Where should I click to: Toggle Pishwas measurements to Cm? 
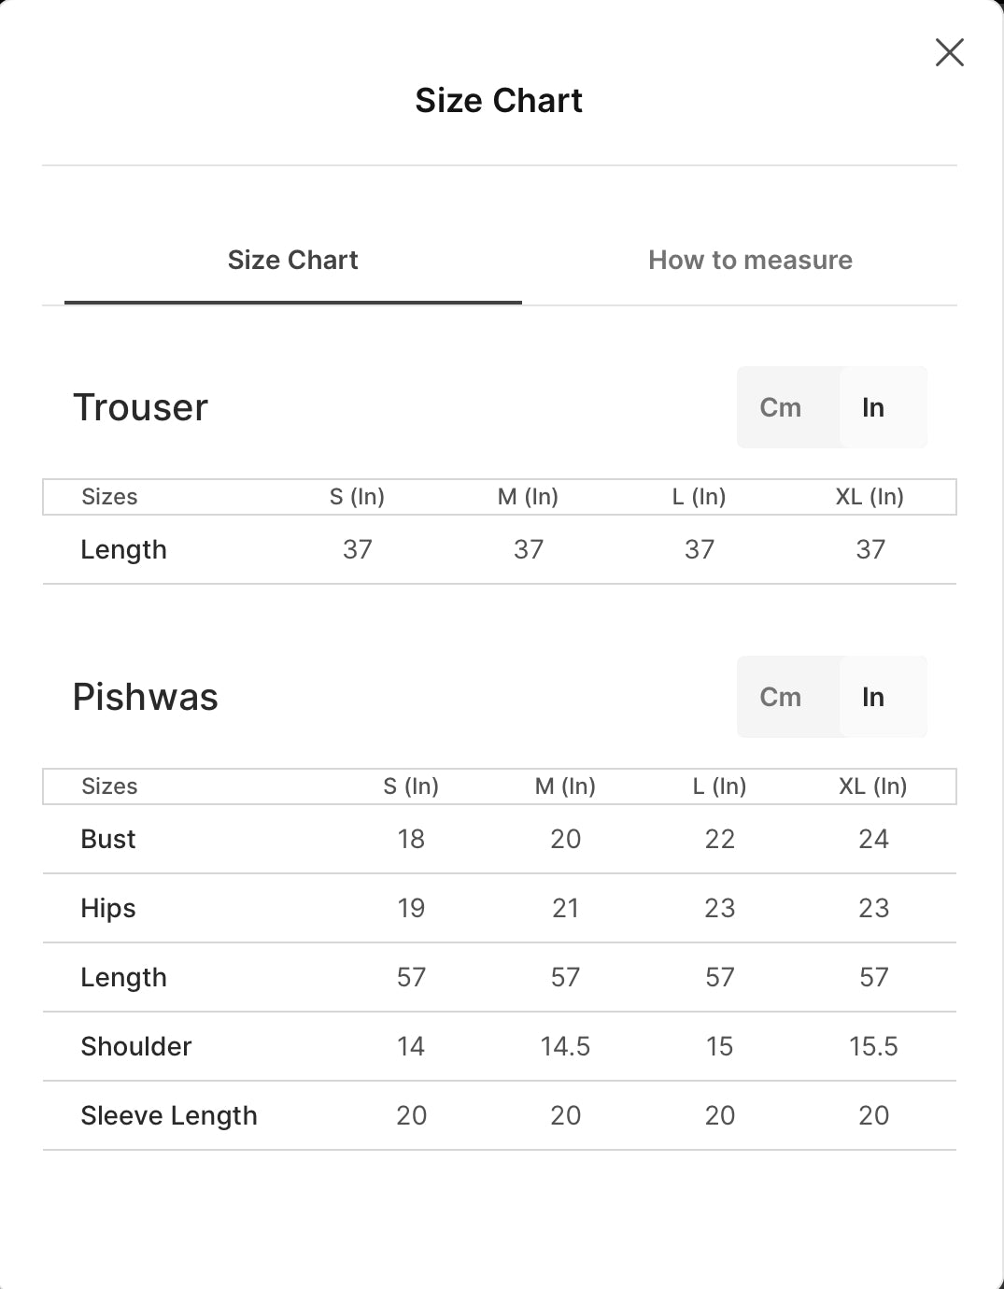pyautogui.click(x=780, y=697)
